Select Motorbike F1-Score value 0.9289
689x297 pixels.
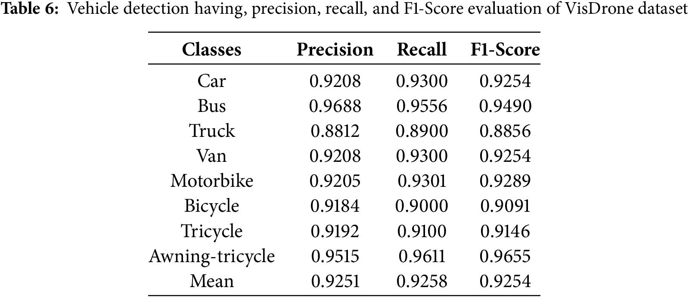[x=505, y=181]
